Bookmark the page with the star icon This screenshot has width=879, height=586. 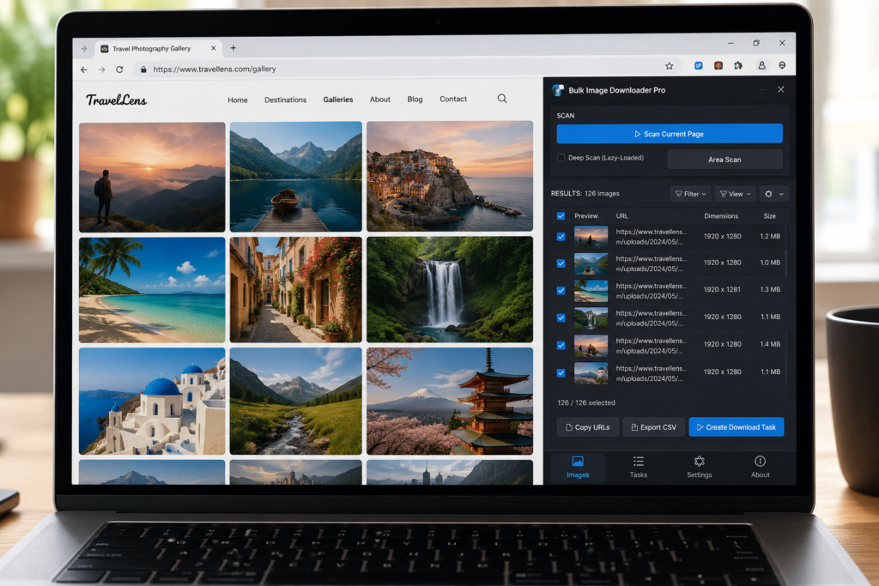pyautogui.click(x=669, y=66)
